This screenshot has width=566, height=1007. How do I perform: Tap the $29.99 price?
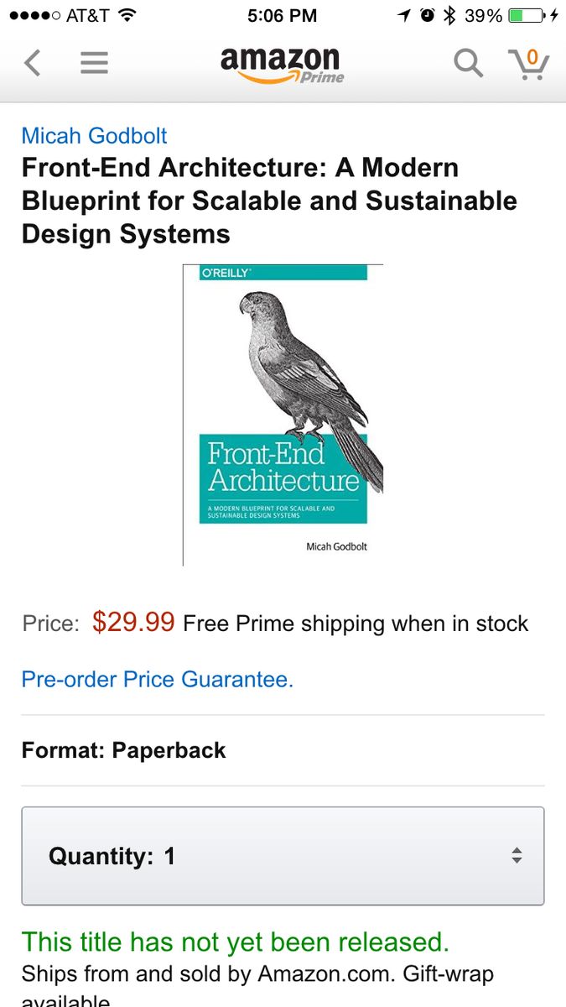(x=133, y=623)
